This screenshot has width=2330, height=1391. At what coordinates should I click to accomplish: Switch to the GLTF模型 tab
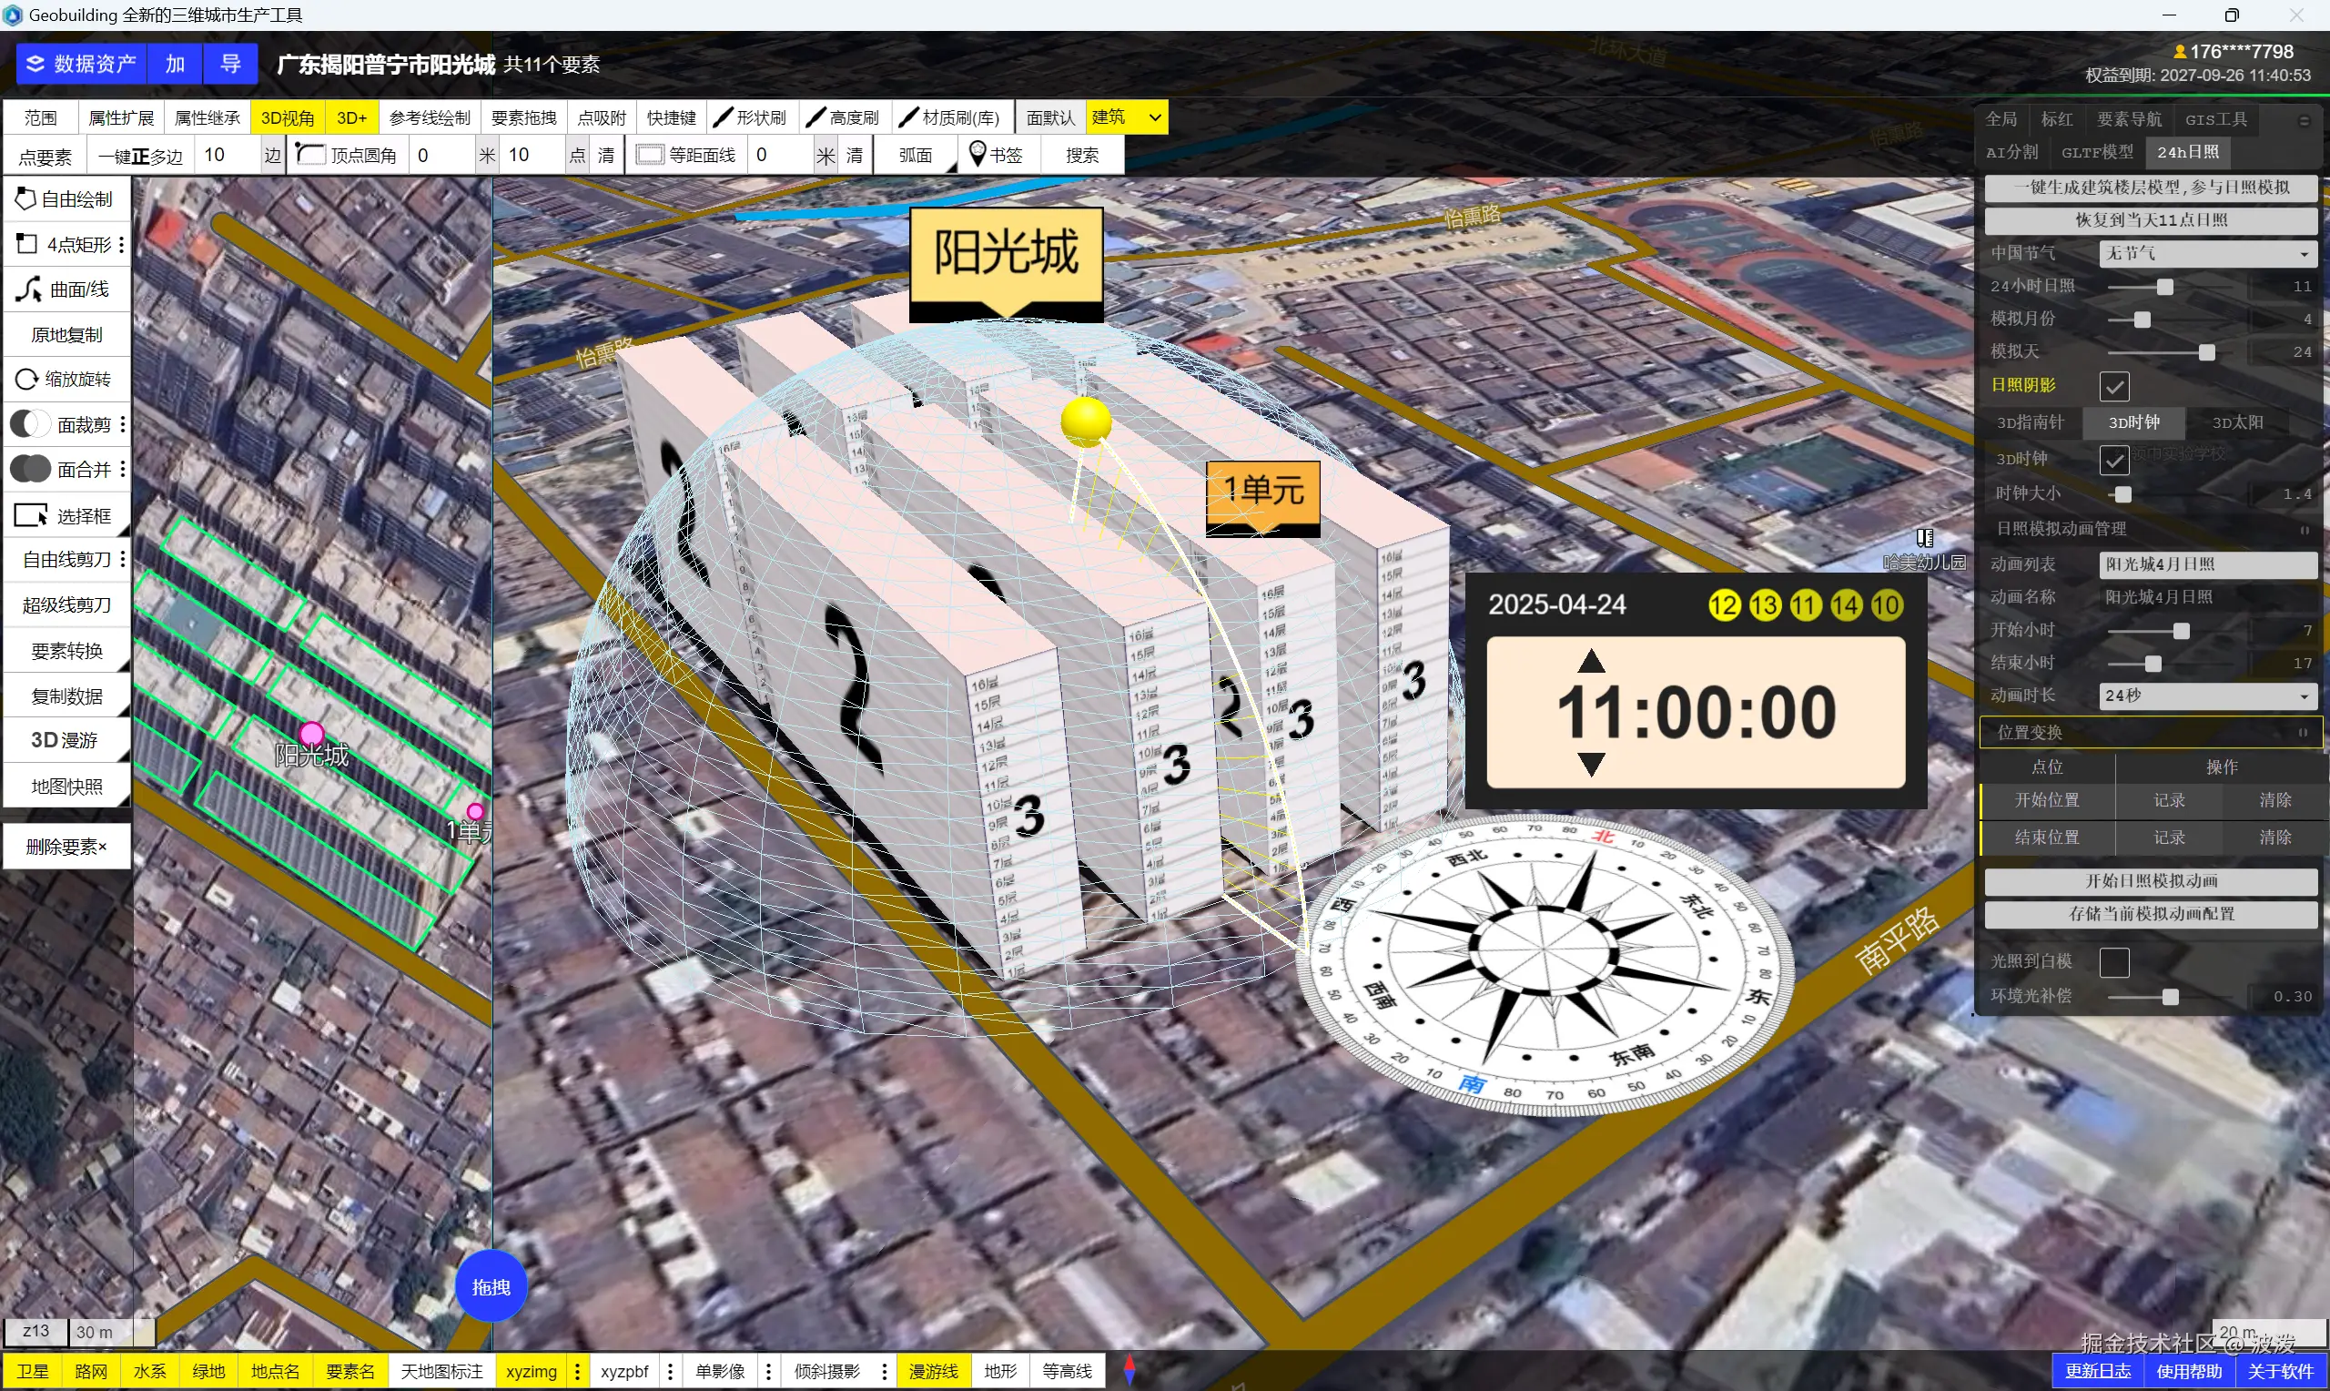(2096, 152)
